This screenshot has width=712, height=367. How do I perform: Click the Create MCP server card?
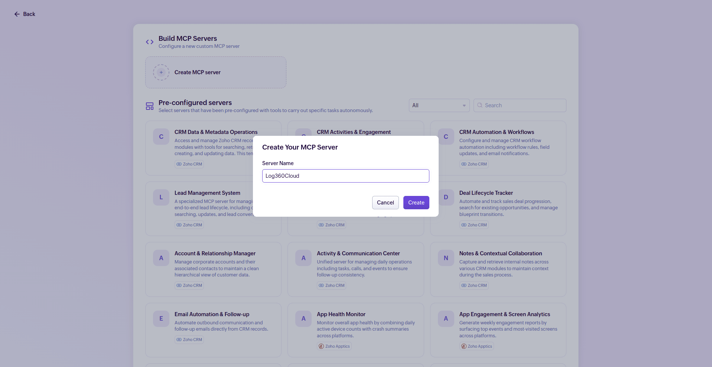pyautogui.click(x=215, y=72)
